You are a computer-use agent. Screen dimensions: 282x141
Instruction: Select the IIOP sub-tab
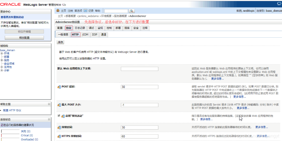click(x=95, y=35)
